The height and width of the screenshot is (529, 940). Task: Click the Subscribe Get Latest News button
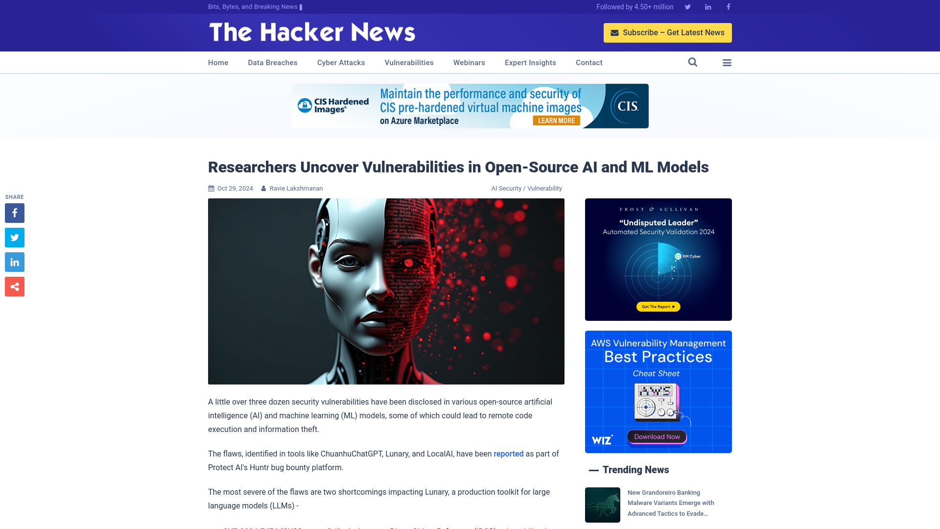tap(668, 32)
